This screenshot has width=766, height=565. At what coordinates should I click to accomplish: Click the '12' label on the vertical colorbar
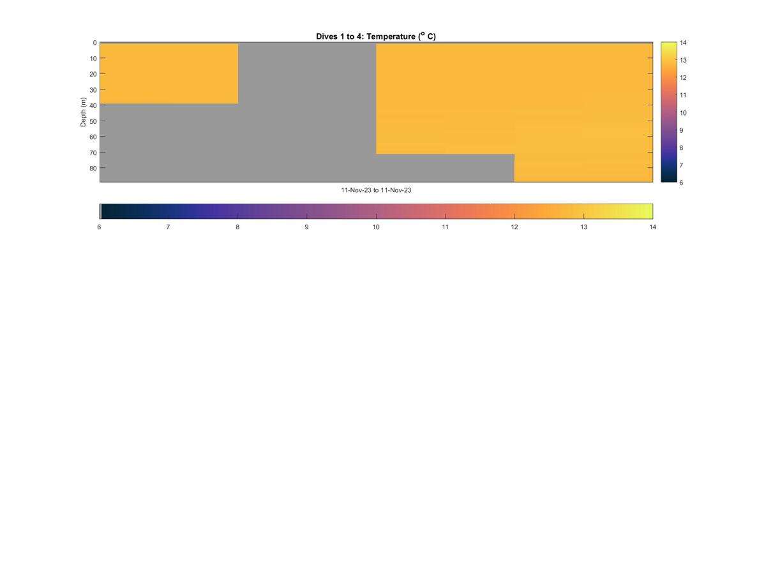coord(682,78)
